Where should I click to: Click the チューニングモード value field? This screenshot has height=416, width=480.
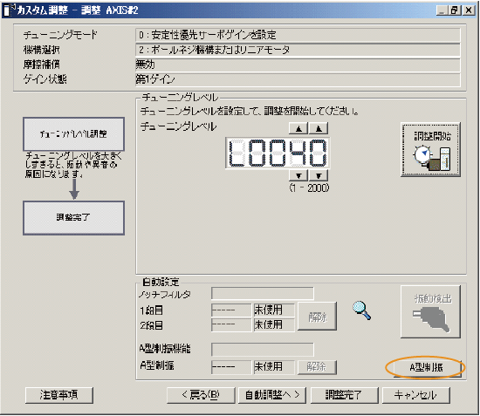pos(298,35)
